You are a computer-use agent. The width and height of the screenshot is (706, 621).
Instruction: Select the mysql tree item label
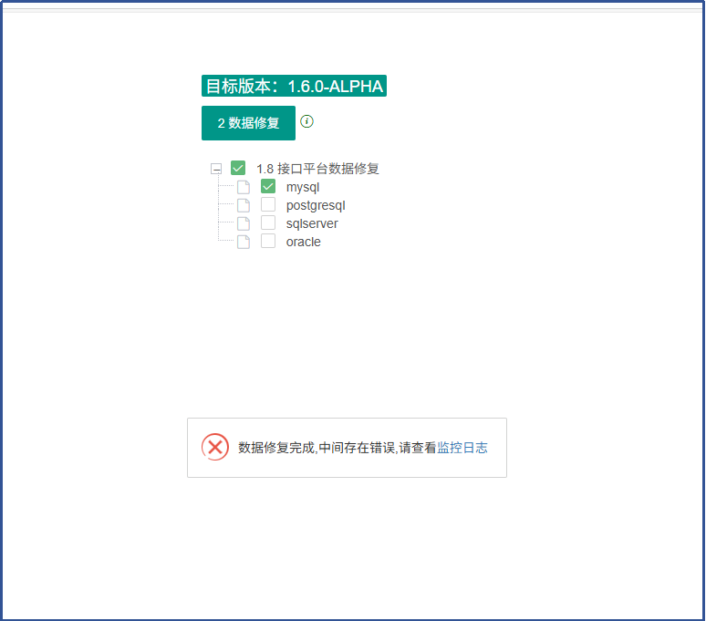pos(303,187)
